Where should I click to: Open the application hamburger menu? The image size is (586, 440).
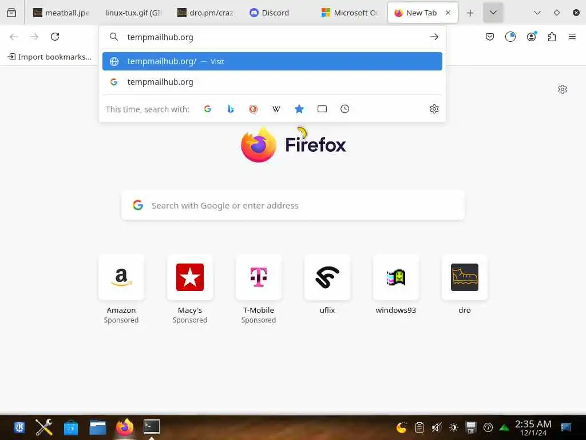click(x=572, y=37)
